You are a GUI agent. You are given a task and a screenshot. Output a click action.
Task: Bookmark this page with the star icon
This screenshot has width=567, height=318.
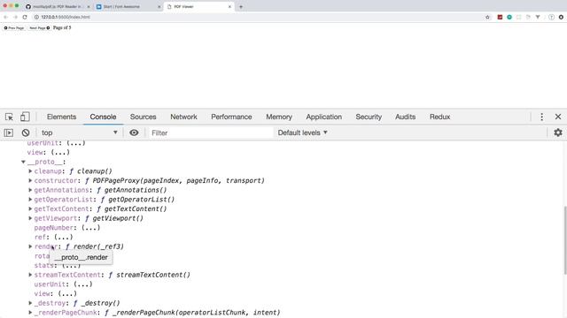tap(487, 17)
